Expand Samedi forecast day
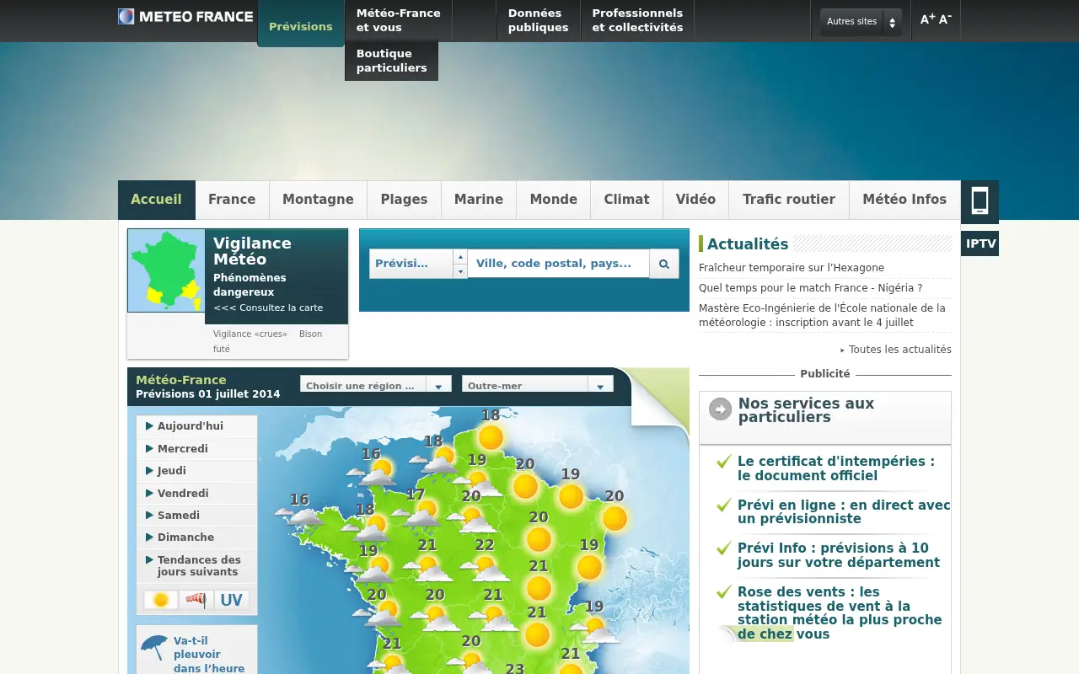The height and width of the screenshot is (674, 1079). pyautogui.click(x=196, y=516)
